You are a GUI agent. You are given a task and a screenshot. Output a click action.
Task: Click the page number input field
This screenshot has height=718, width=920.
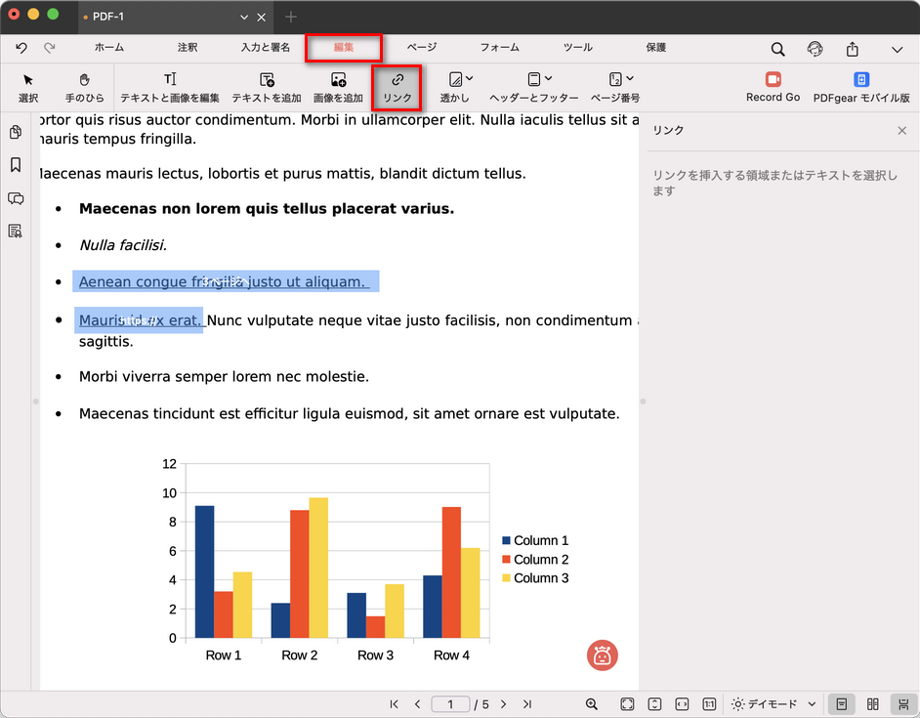[x=451, y=704]
